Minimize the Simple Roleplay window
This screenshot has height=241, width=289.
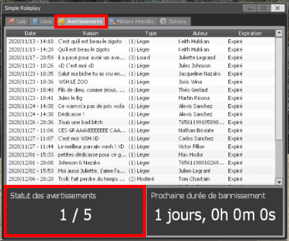(250, 8)
